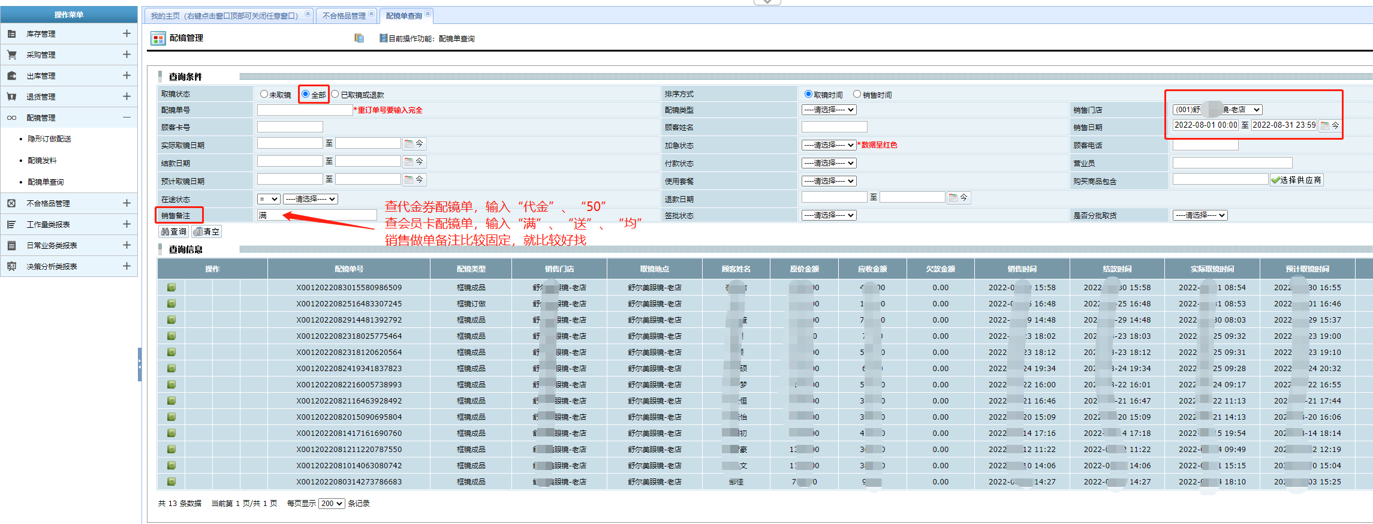Open details icon for order X0012022083015580986509
Image resolution: width=1373 pixels, height=524 pixels.
click(171, 287)
